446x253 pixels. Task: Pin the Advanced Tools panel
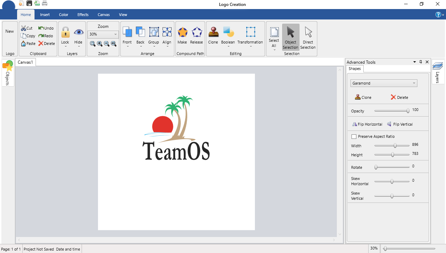coord(421,62)
